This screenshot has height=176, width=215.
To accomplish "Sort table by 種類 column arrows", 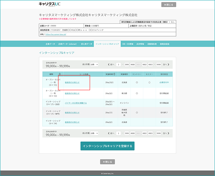I will click(x=60, y=74).
